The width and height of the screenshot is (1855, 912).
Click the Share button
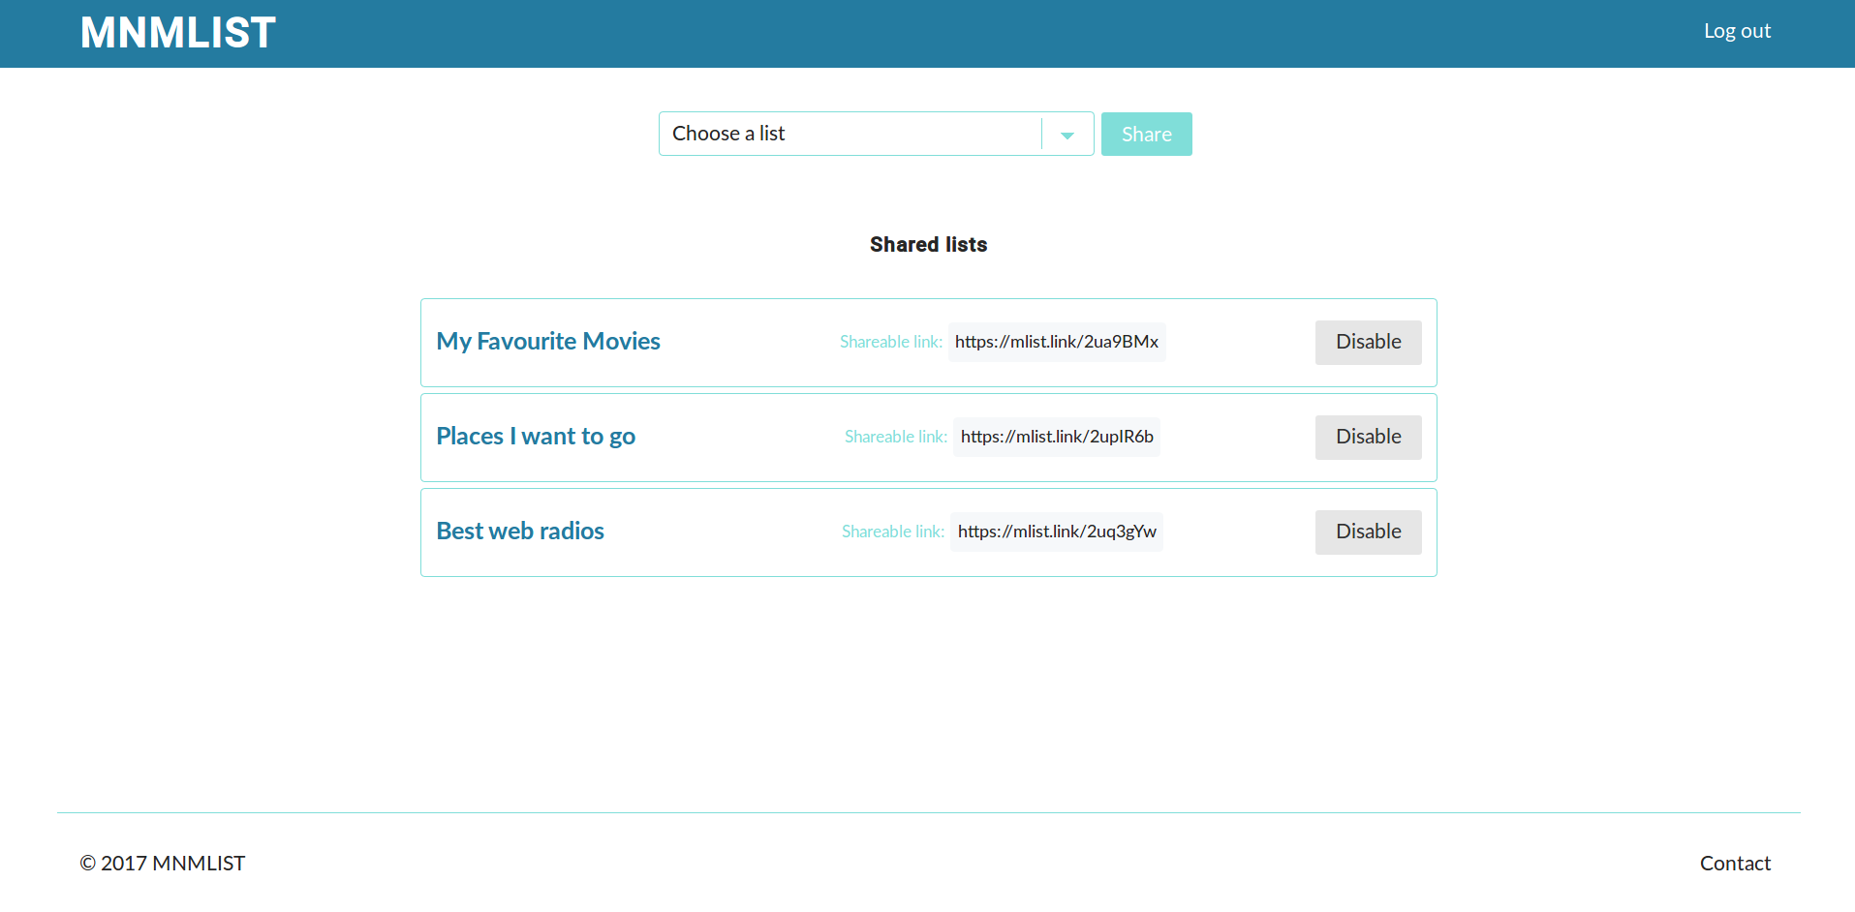(1146, 134)
